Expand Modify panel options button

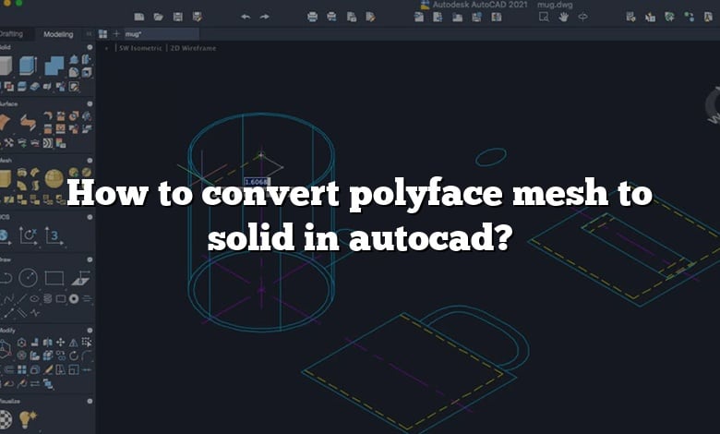pyautogui.click(x=90, y=331)
